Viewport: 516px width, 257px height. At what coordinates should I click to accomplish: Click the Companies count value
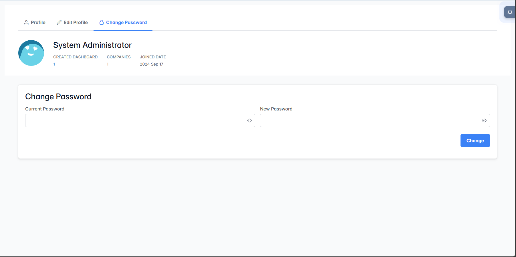tap(108, 64)
